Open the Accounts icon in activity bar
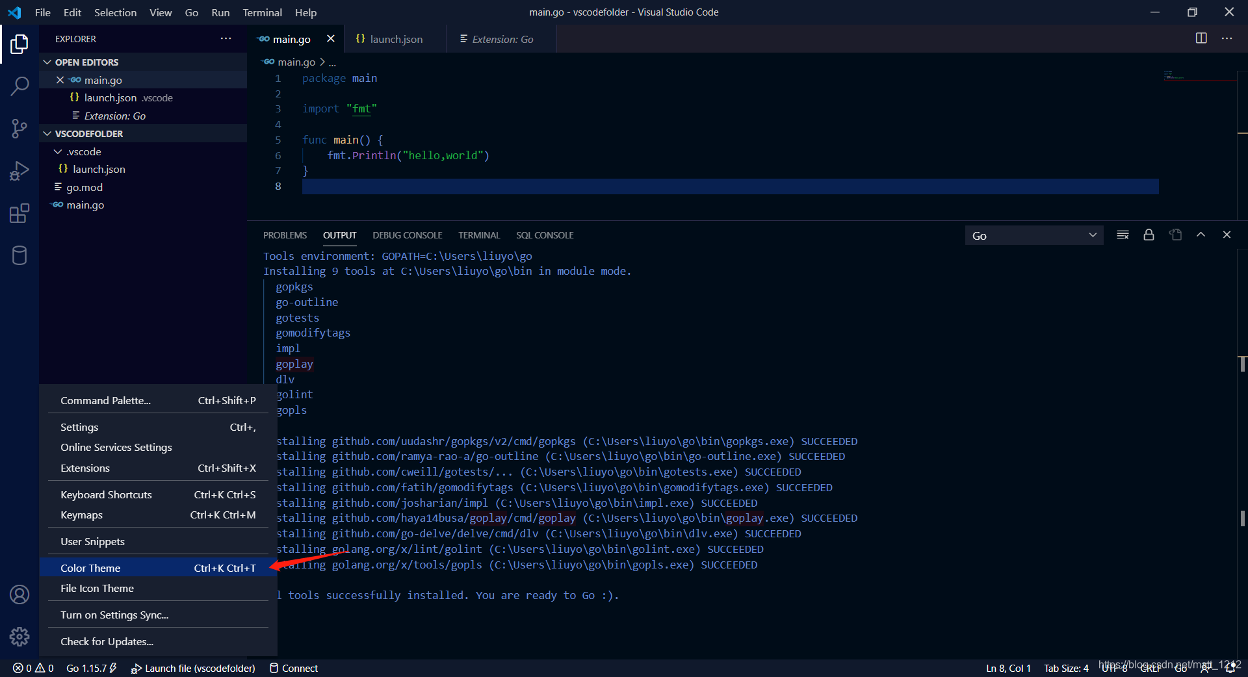Screen dimensions: 1248x677 coord(19,594)
